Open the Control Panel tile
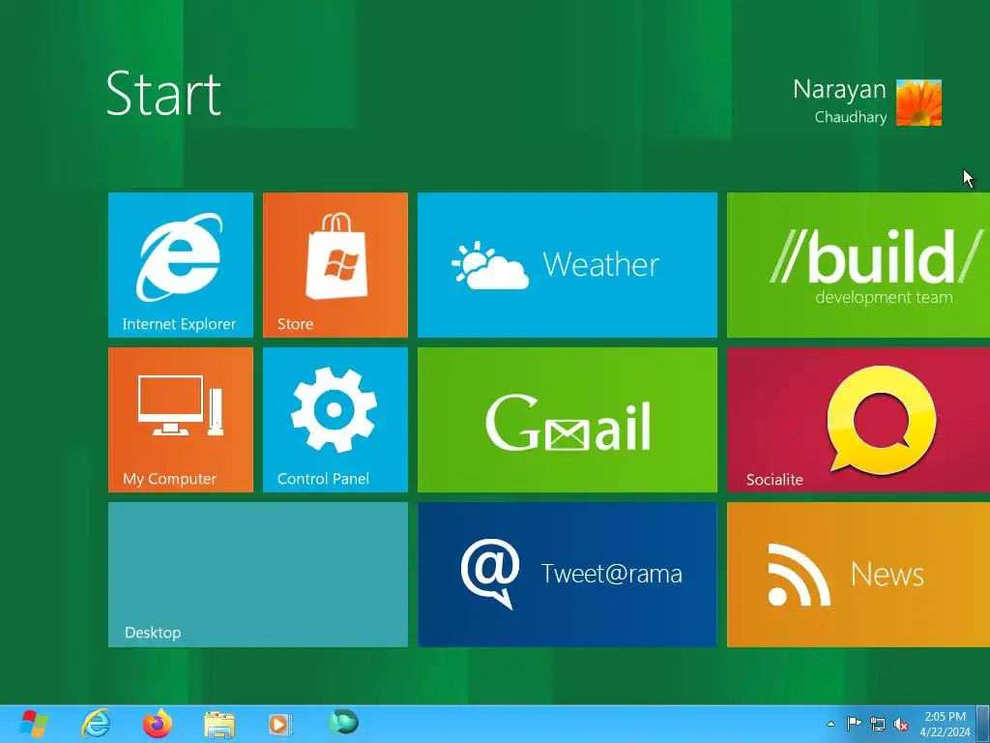 (x=335, y=420)
